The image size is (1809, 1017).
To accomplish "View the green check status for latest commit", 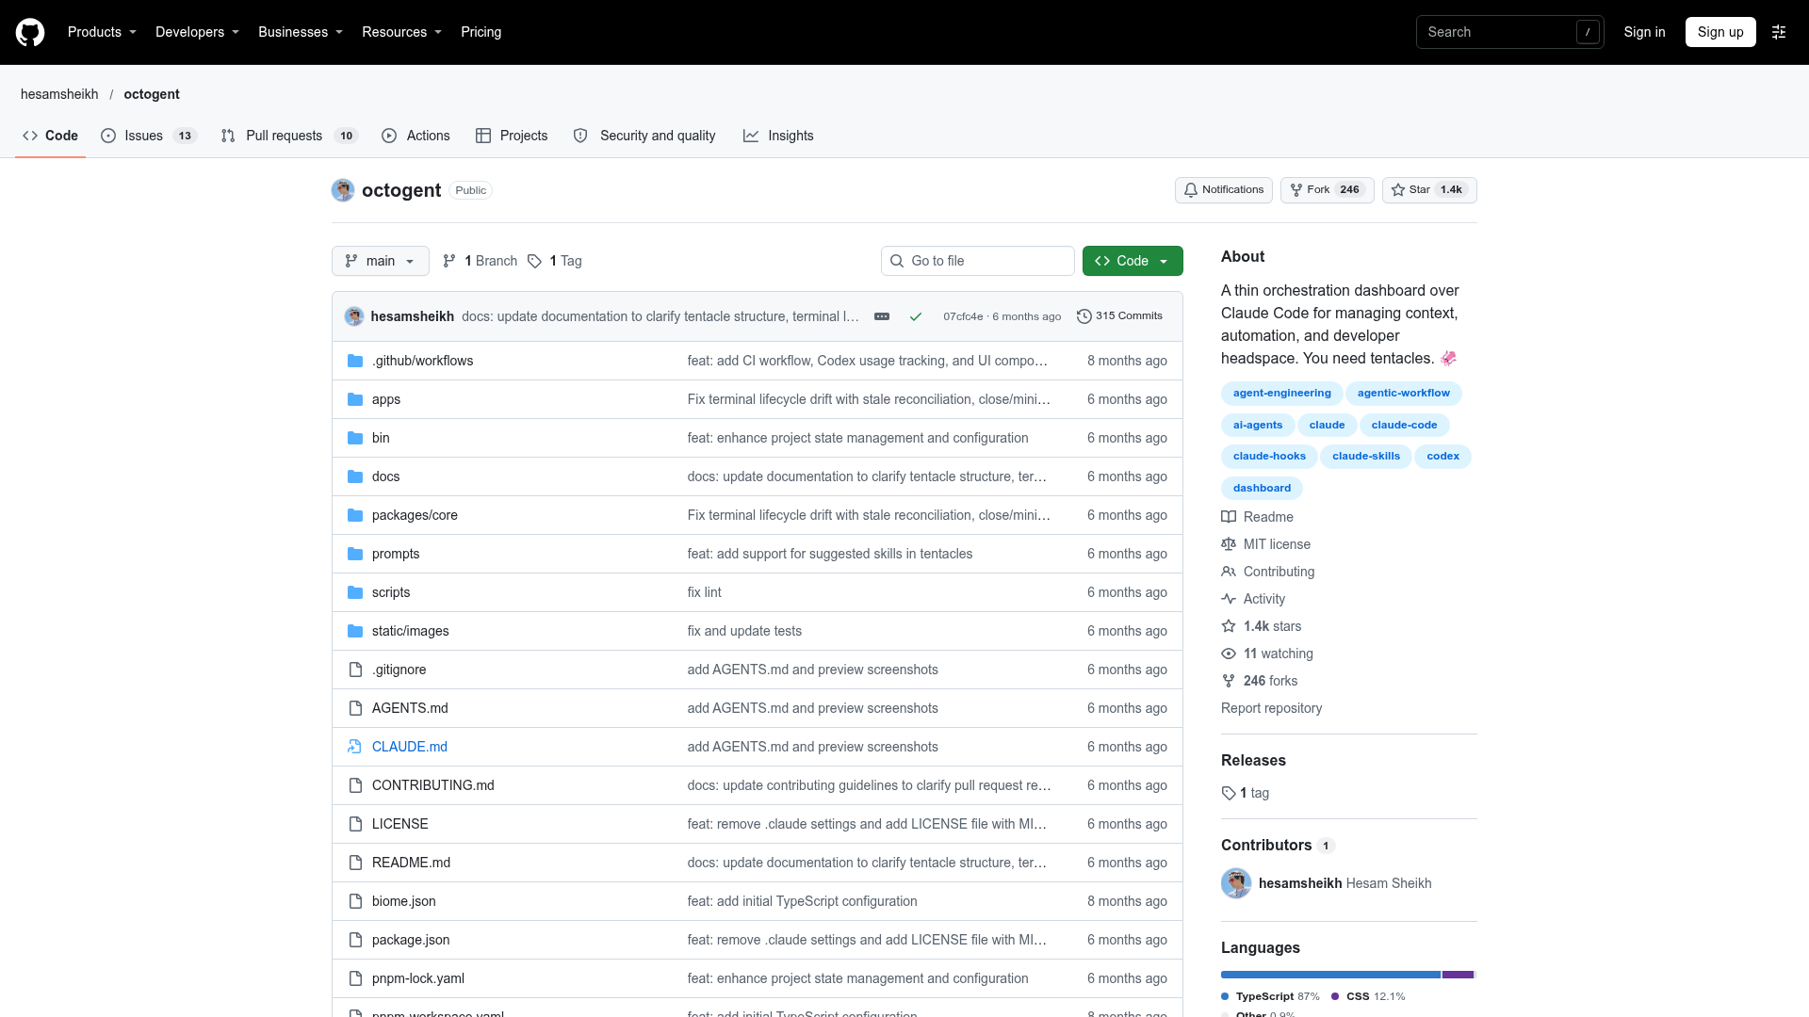I will 915,316.
